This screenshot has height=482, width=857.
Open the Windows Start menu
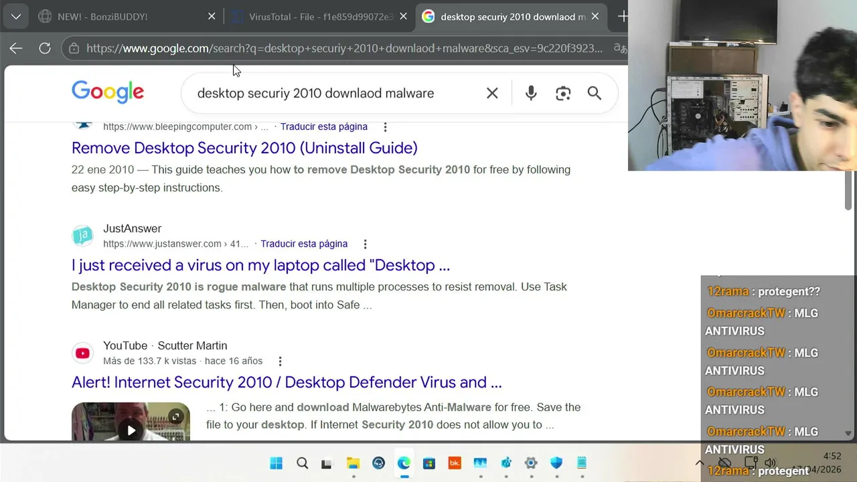point(276,463)
